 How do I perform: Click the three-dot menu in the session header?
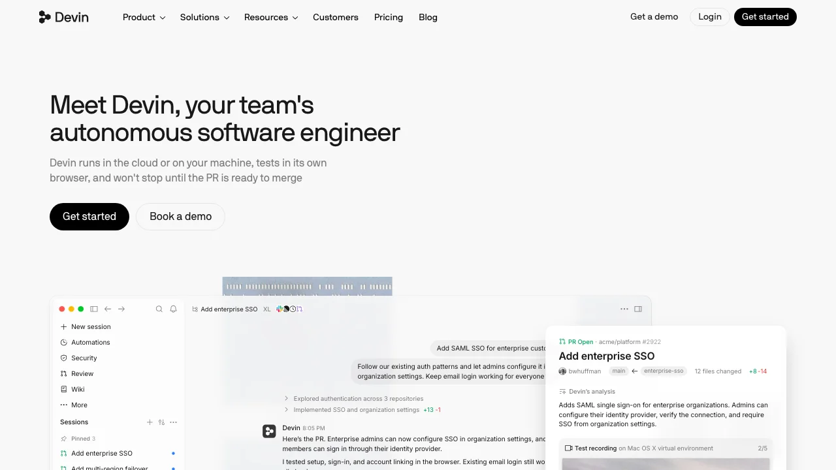(x=624, y=309)
